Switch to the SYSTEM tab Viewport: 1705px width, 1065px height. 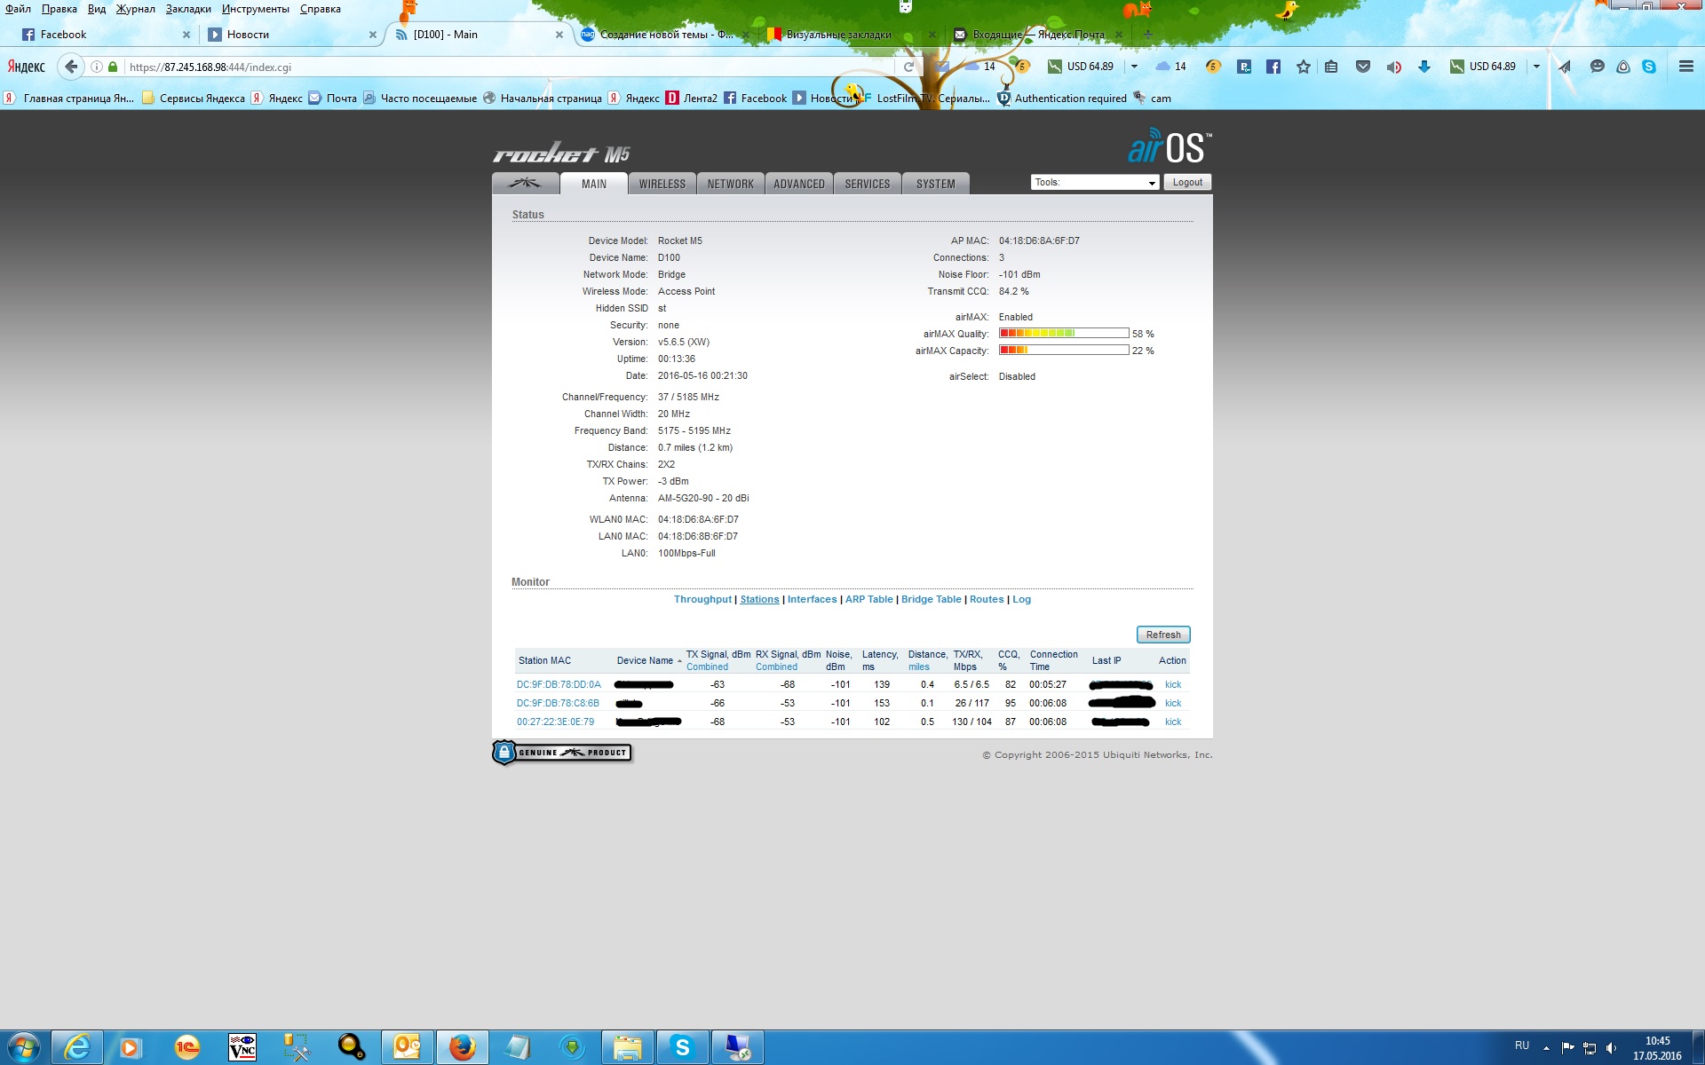(935, 184)
